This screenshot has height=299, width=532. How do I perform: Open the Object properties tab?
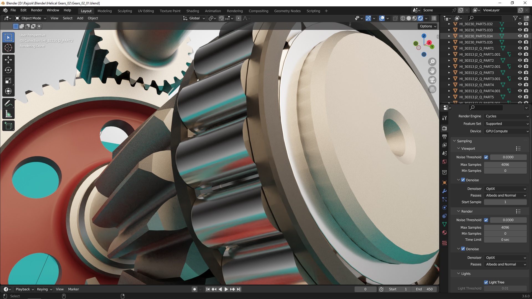[444, 183]
